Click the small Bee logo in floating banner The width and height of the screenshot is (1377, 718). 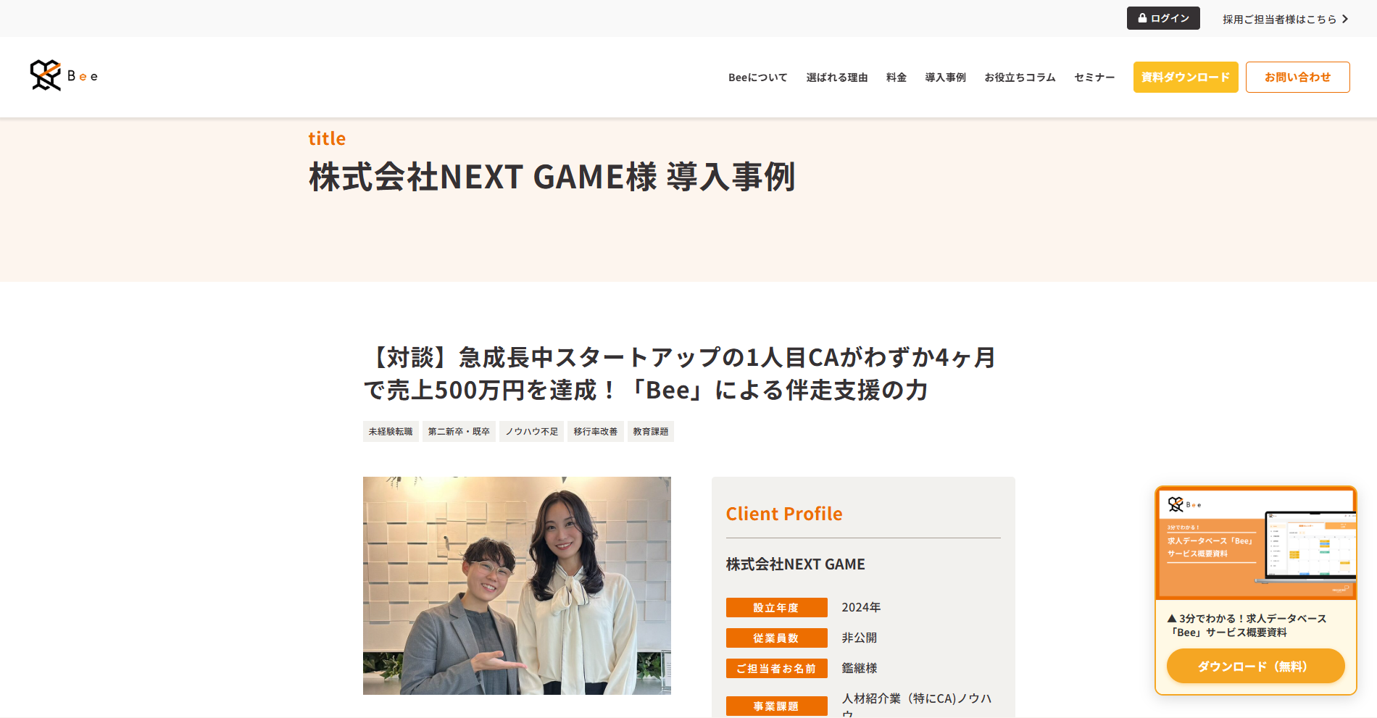pos(1183,504)
